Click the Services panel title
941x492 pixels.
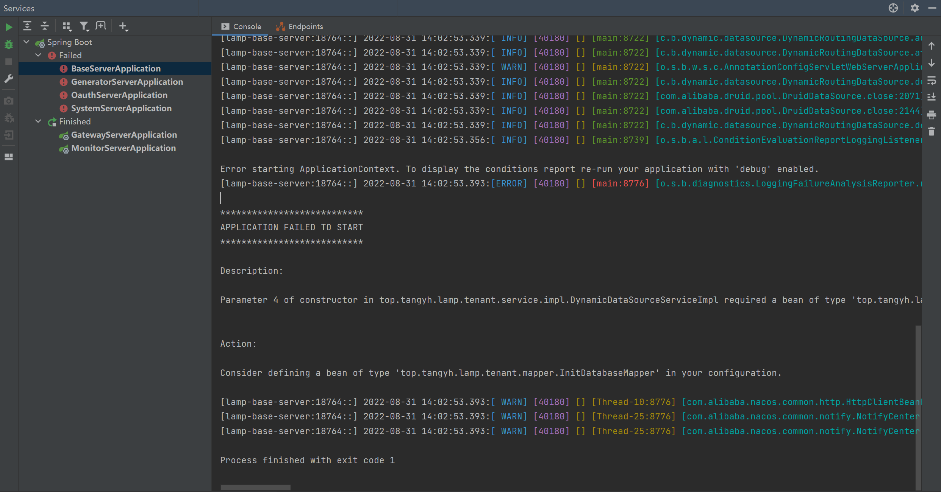[x=19, y=8]
